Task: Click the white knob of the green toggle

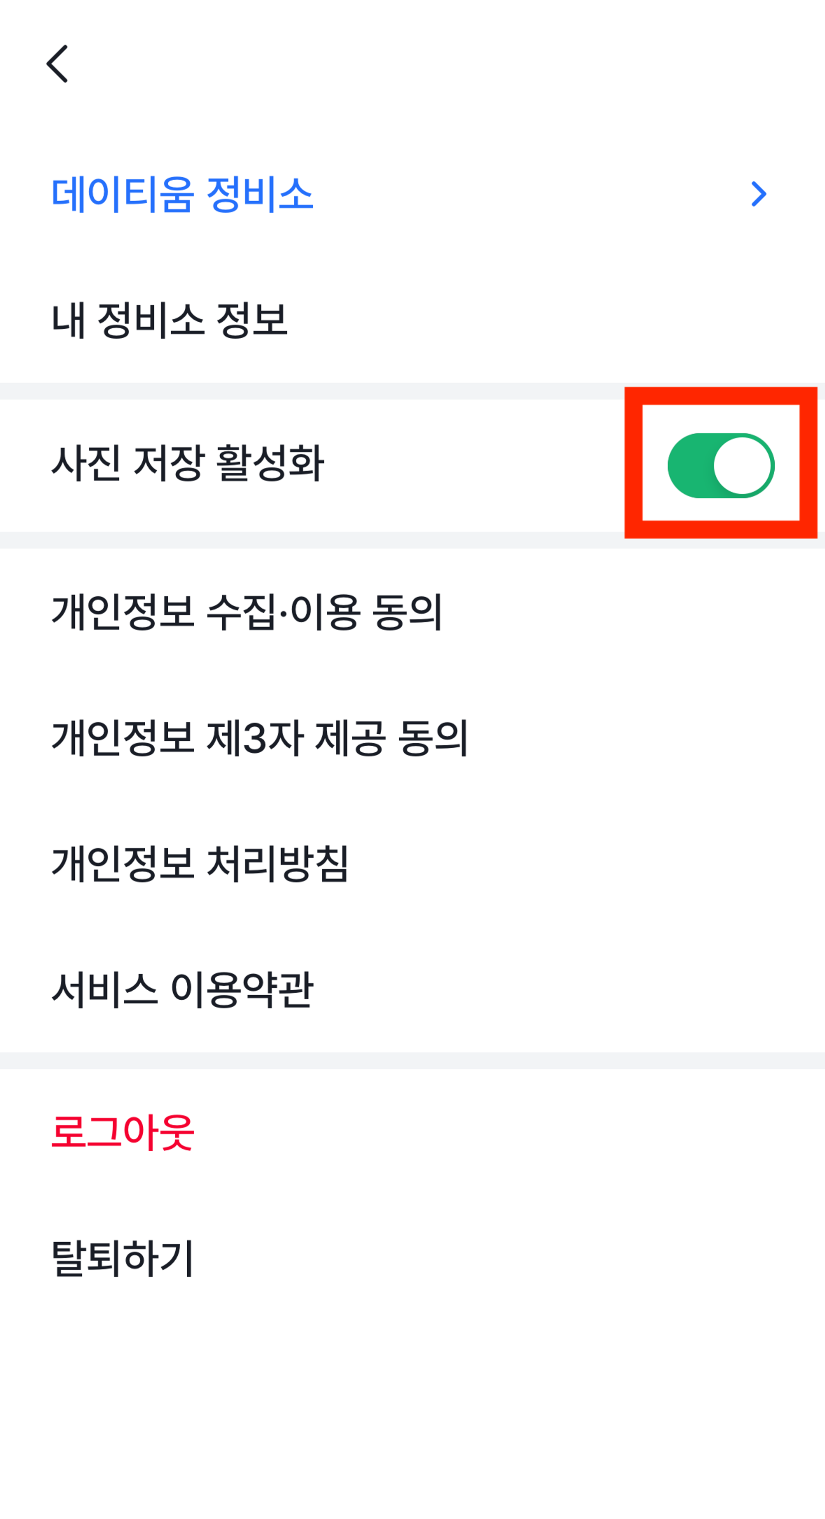Action: pos(742,466)
